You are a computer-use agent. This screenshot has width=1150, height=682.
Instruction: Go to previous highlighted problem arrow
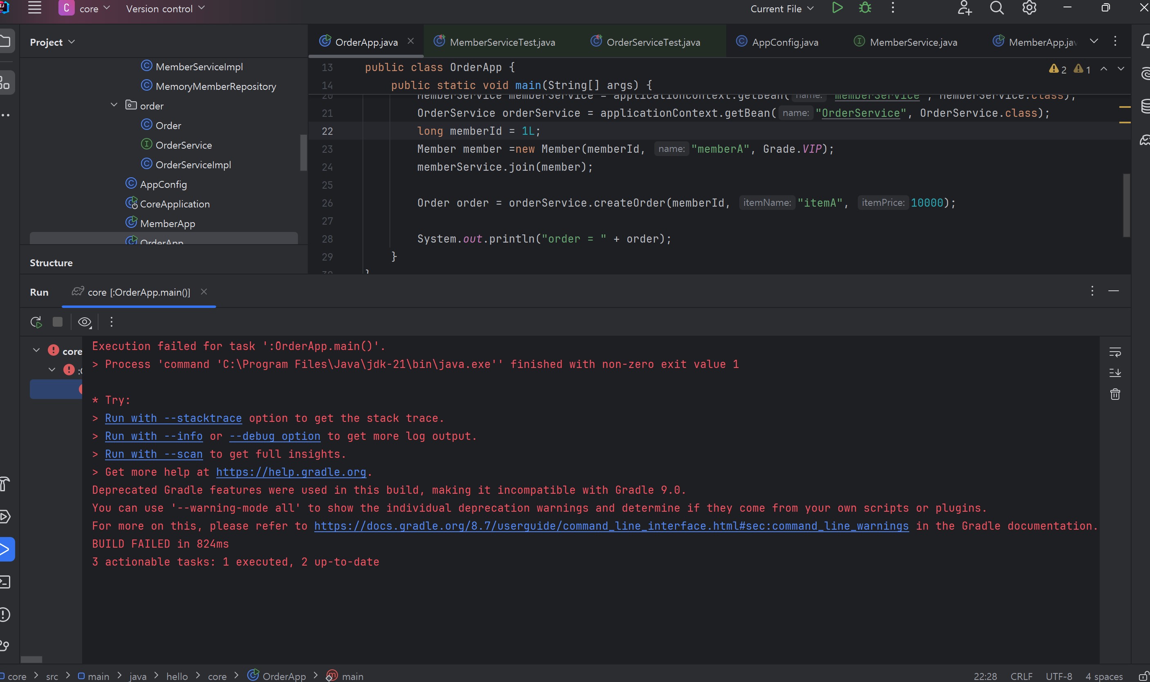1103,69
